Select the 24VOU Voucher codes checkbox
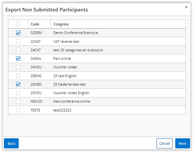Viewport: 193px width, 152px height. (18, 67)
